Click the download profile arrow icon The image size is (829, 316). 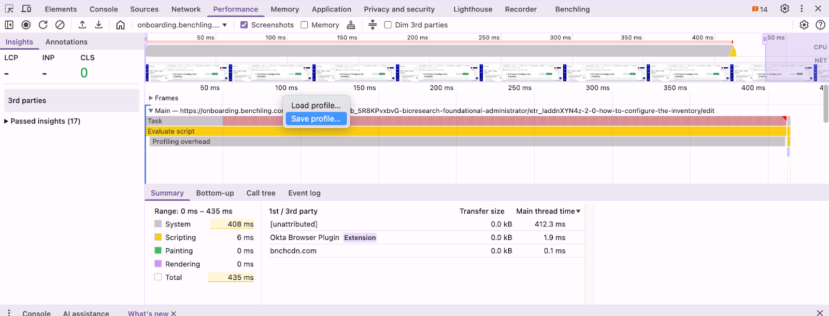pyautogui.click(x=99, y=25)
